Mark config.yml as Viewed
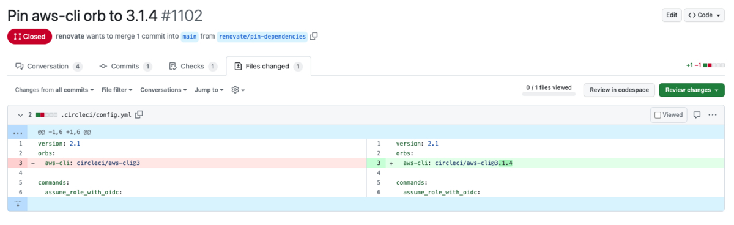This screenshot has width=734, height=225. click(669, 114)
